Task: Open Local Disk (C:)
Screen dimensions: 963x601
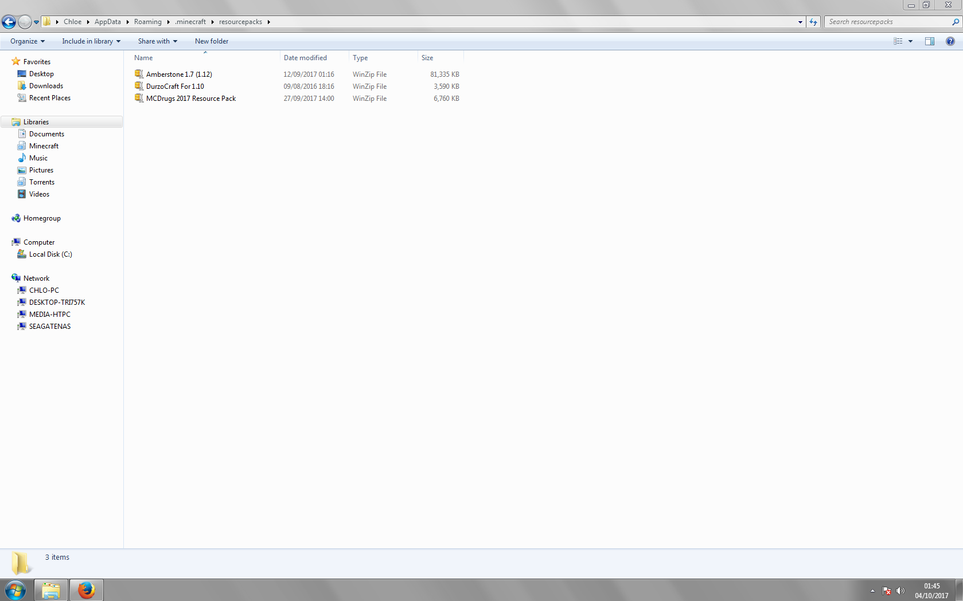Action: coord(50,254)
